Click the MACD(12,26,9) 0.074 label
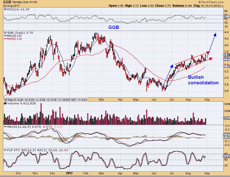This screenshot has width=230, height=177. click(x=24, y=127)
